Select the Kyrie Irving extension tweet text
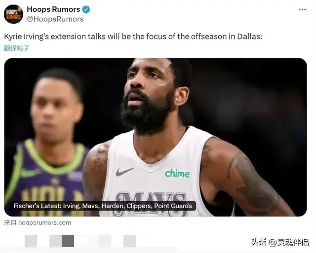Image resolution: width=316 pixels, height=253 pixels. point(133,37)
